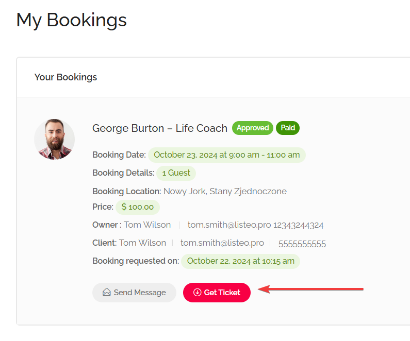Click the owner's name Tom Wilson
The height and width of the screenshot is (341, 410).
(x=147, y=225)
